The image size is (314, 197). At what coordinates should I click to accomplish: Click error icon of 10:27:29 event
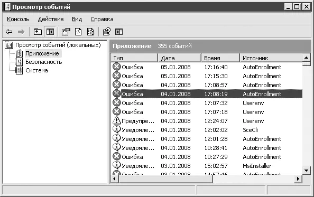pyautogui.click(x=116, y=156)
